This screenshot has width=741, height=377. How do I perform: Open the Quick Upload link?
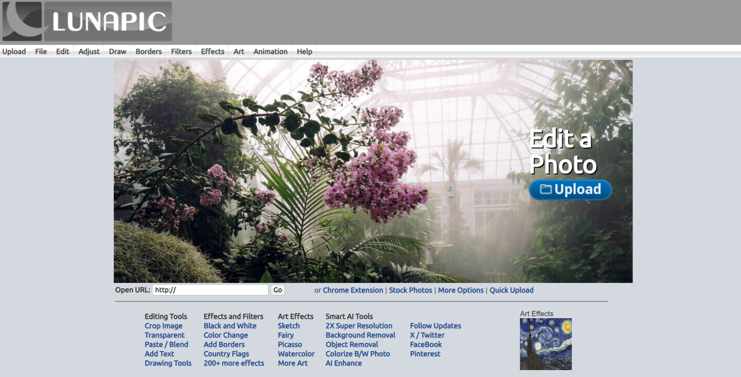[x=511, y=290]
